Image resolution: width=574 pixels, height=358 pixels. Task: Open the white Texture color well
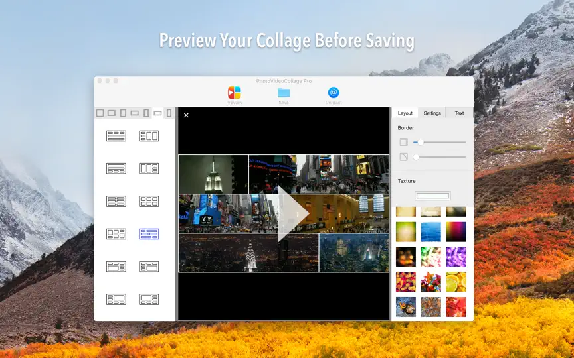click(x=432, y=196)
